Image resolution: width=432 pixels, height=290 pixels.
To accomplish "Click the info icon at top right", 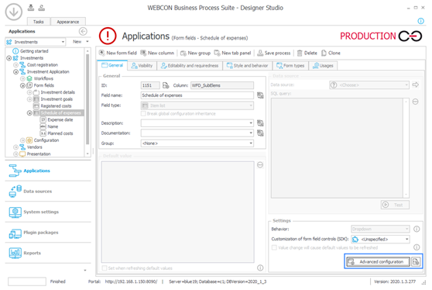I will pos(420,21).
